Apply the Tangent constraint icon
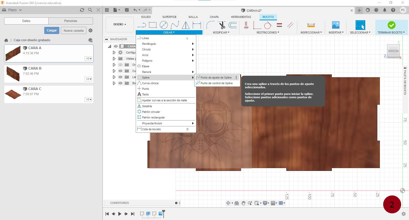 tap(268, 25)
